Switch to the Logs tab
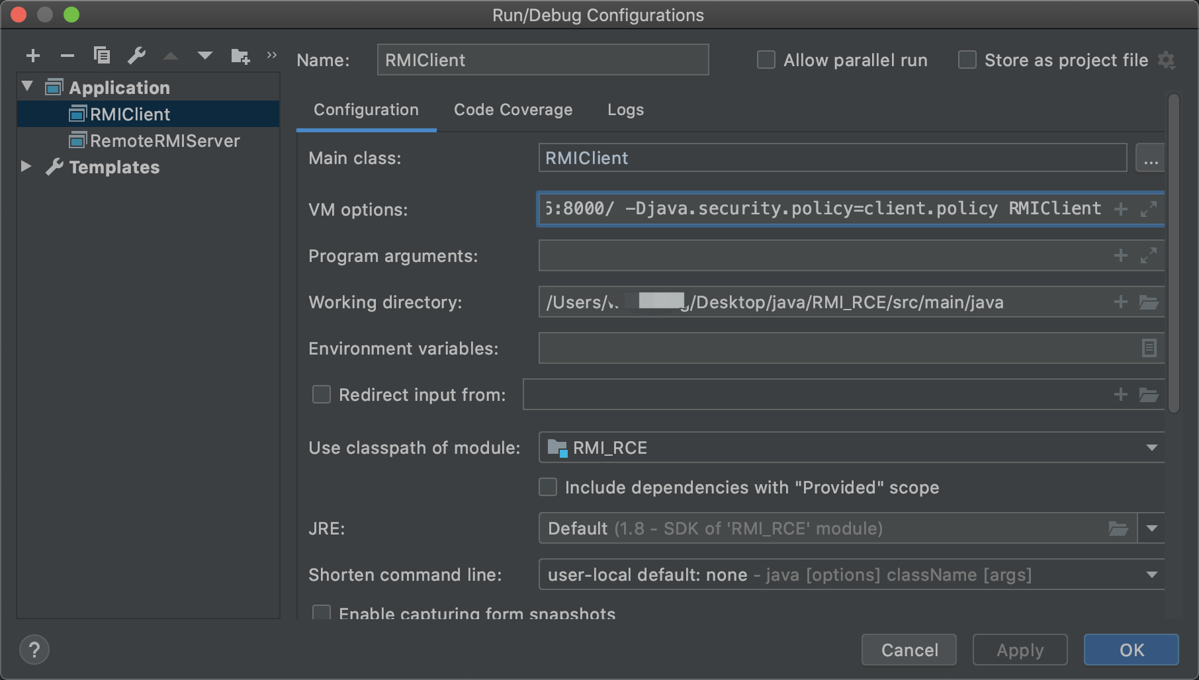 pos(625,110)
